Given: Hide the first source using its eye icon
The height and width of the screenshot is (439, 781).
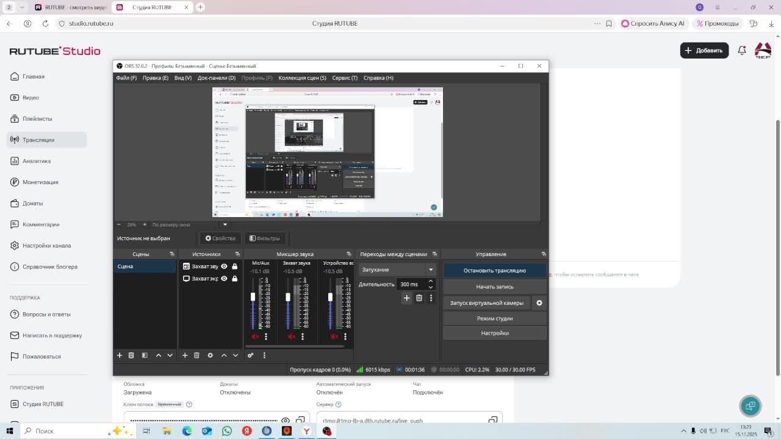Looking at the screenshot, I should click(x=224, y=266).
